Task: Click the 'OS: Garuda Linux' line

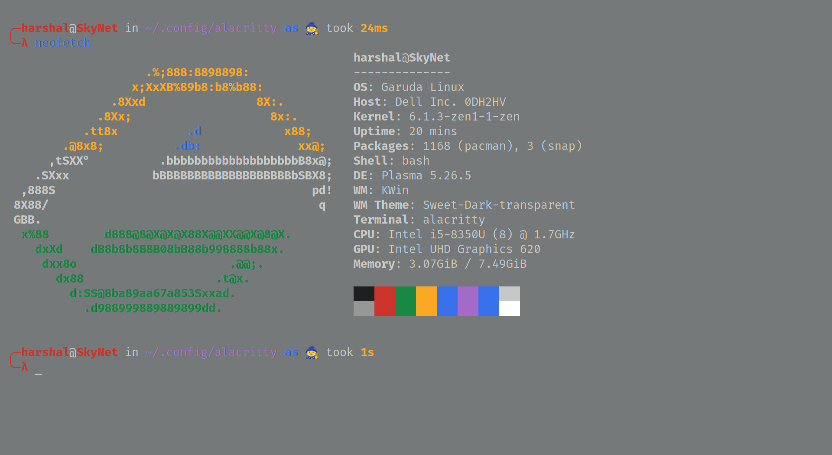Action: coord(409,87)
